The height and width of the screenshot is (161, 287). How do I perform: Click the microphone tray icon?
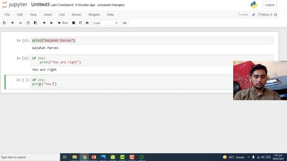tap(253, 157)
